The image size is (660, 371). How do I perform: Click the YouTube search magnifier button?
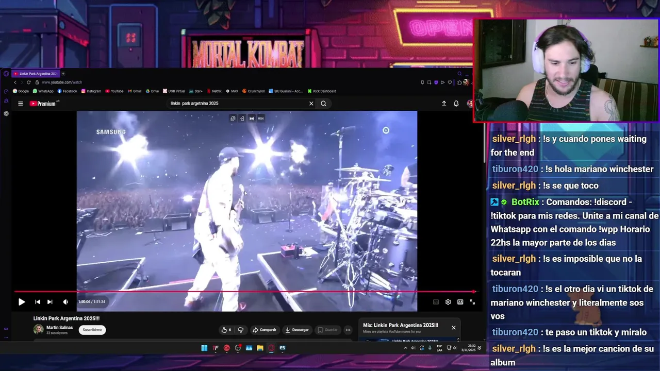(x=323, y=104)
